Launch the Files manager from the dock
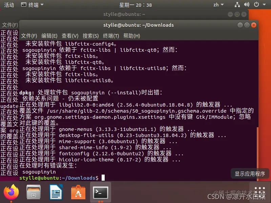 coord(34,192)
